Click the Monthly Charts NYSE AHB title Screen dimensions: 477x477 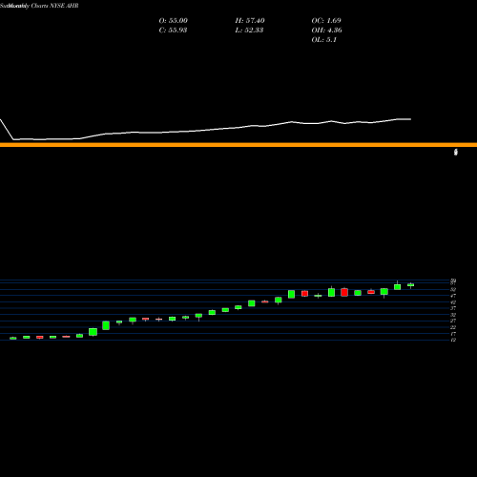click(x=39, y=6)
